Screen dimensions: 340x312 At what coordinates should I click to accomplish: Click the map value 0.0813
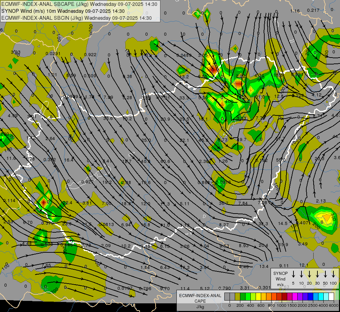pyautogui.click(x=106, y=225)
